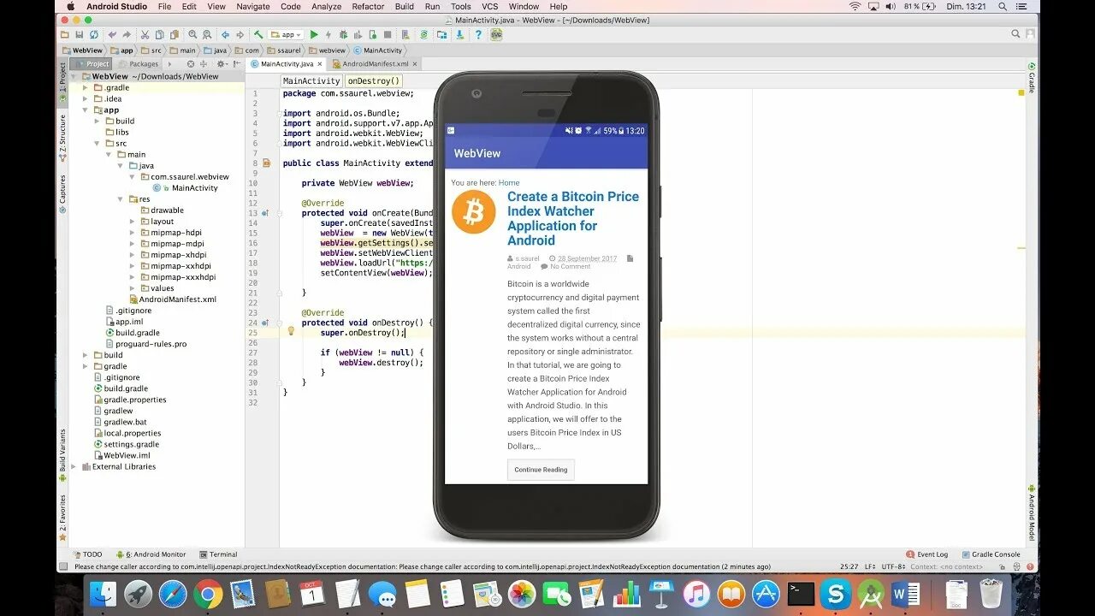Click UTF-8 encoding in status bar
The width and height of the screenshot is (1095, 616).
pyautogui.click(x=891, y=566)
